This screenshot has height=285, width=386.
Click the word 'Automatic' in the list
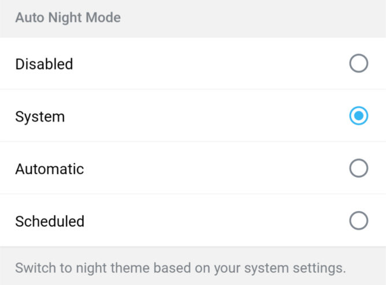click(x=50, y=169)
